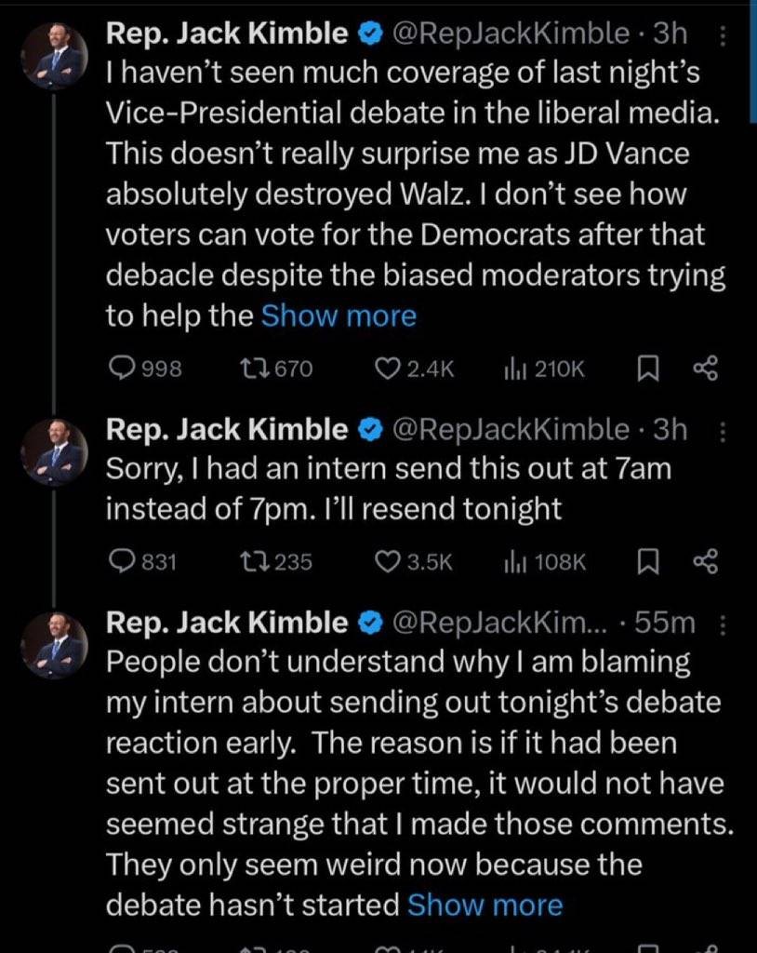Open the @RepJackKimble handle on first tweet

click(511, 34)
